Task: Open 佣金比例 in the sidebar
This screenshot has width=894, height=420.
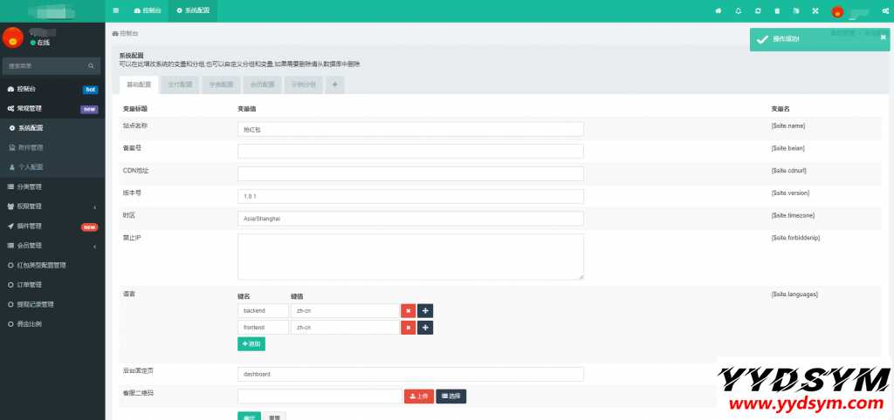Action: (x=52, y=324)
